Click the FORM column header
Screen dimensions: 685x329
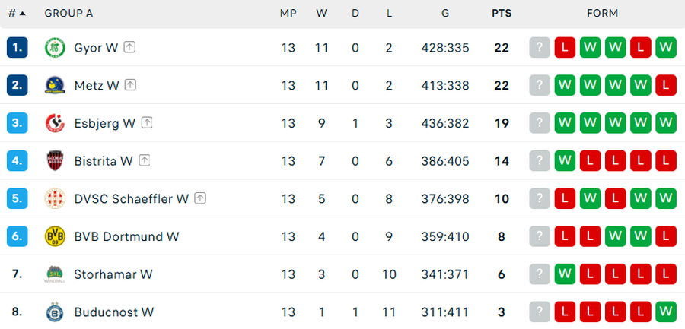pos(602,13)
